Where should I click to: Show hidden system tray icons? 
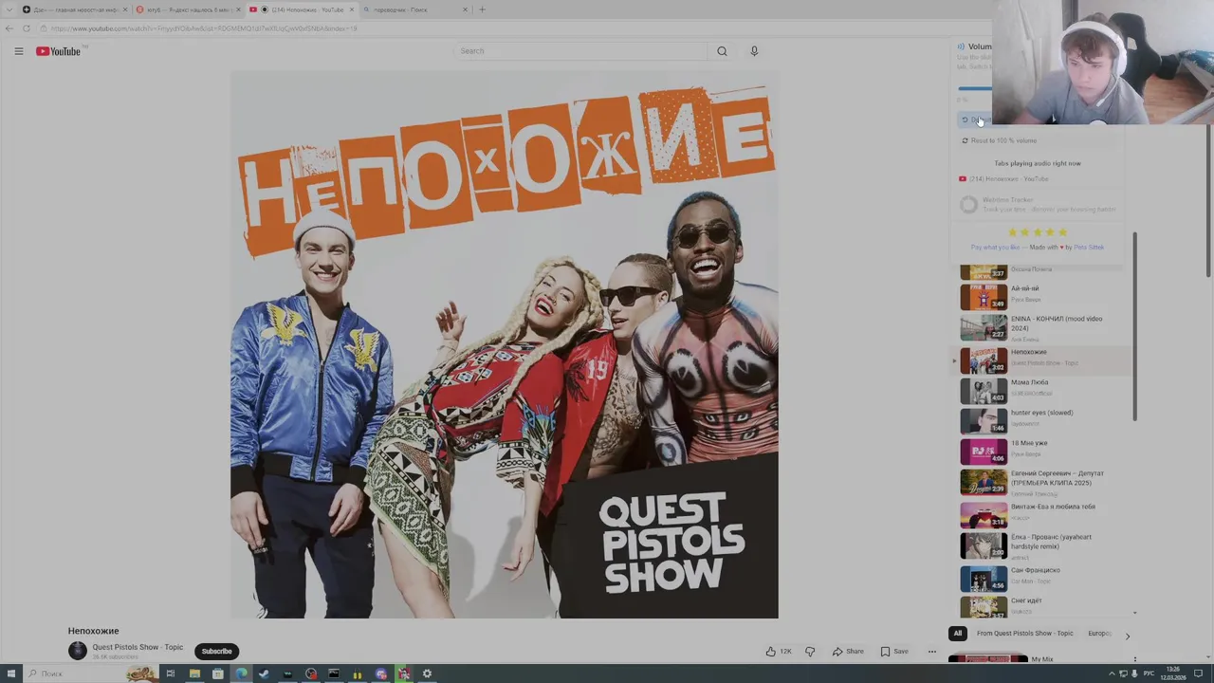pyautogui.click(x=1112, y=674)
